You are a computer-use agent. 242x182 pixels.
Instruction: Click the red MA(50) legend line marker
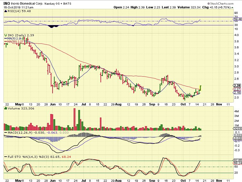pos(5,41)
